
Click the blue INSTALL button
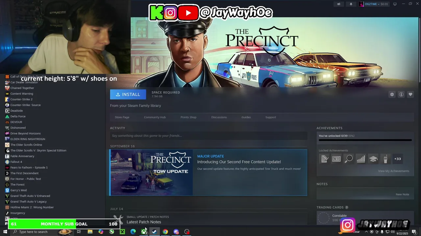point(128,94)
